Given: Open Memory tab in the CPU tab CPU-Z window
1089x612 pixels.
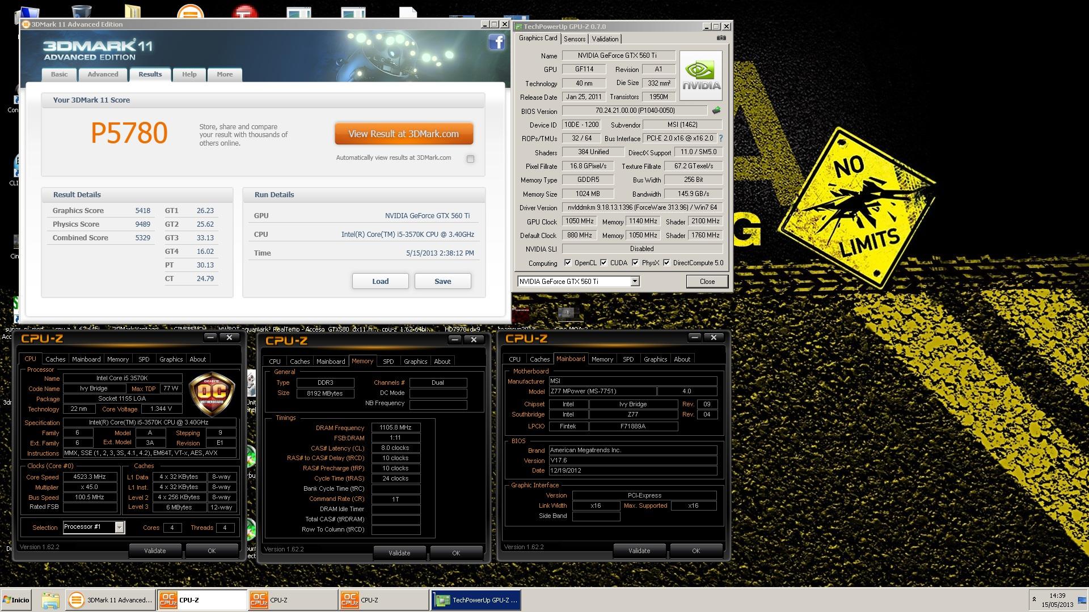Looking at the screenshot, I should (x=118, y=359).
